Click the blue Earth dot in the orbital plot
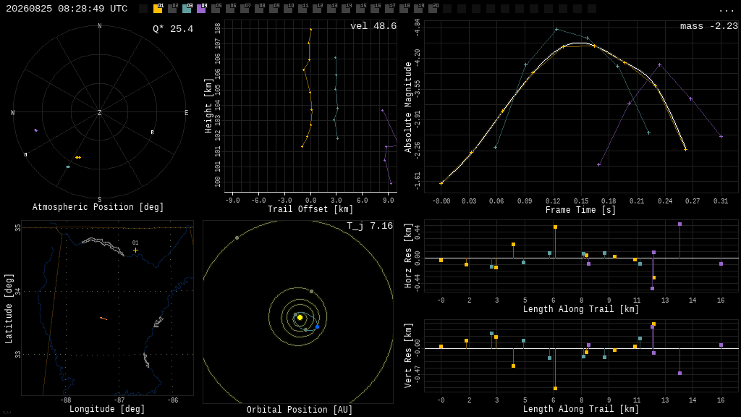 [x=317, y=327]
